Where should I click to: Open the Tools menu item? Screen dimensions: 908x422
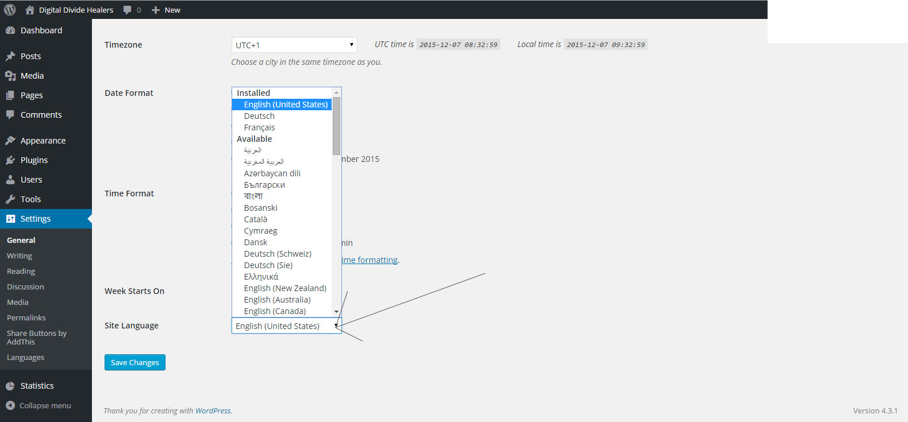tap(46, 199)
